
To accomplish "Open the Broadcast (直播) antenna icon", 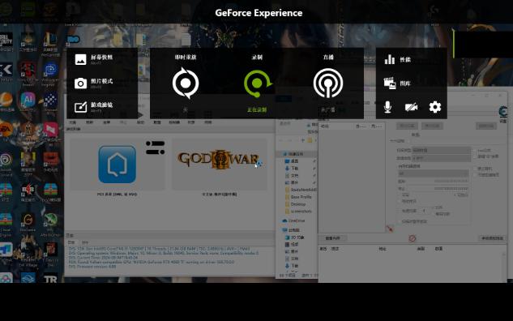I will point(328,83).
